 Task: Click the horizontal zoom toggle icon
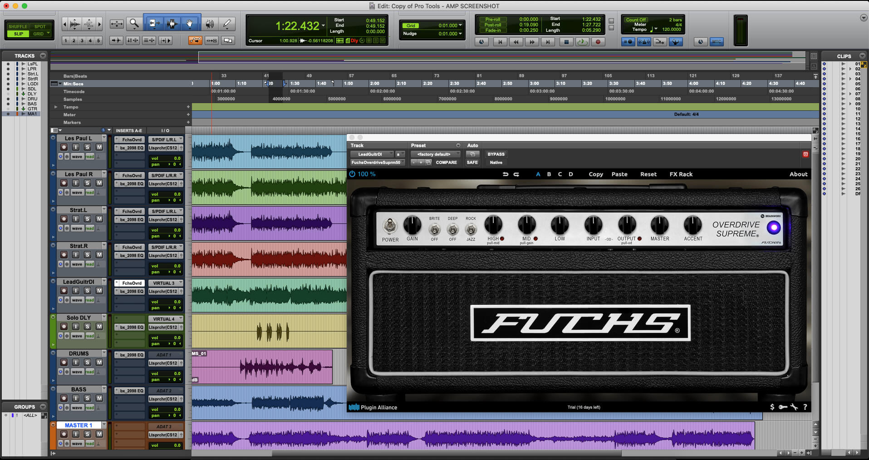[x=117, y=24]
